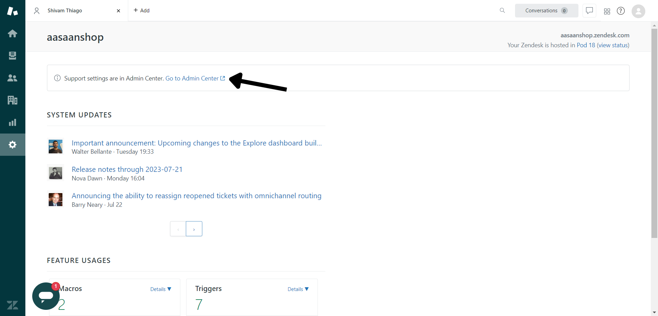Open the chat widget launcher bubble
658x316 pixels.
(x=46, y=296)
